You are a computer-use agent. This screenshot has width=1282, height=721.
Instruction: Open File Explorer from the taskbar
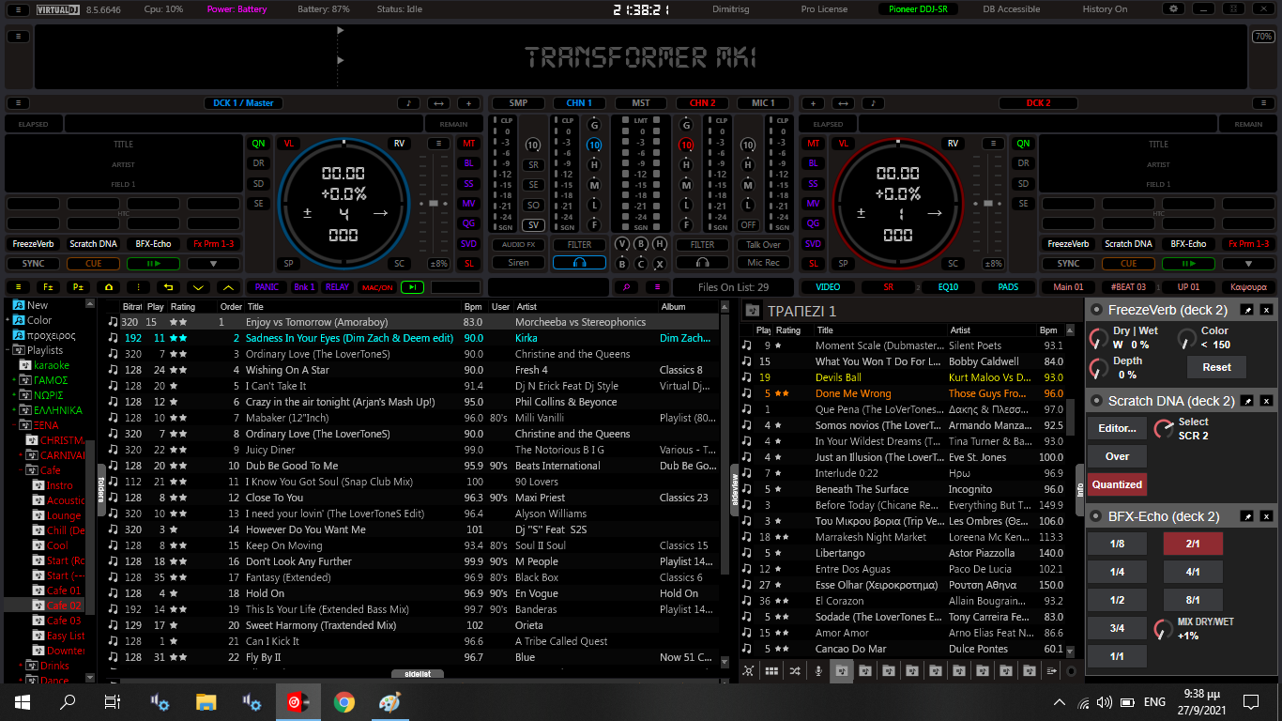[206, 701]
